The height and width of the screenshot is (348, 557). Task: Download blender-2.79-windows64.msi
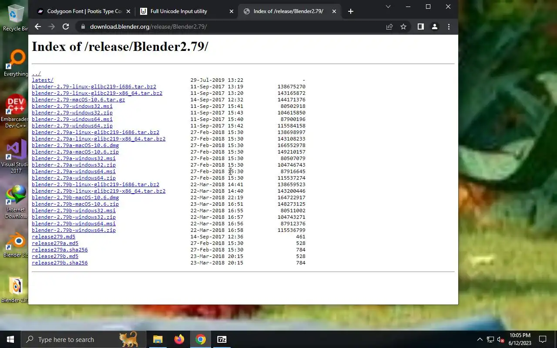(x=72, y=119)
